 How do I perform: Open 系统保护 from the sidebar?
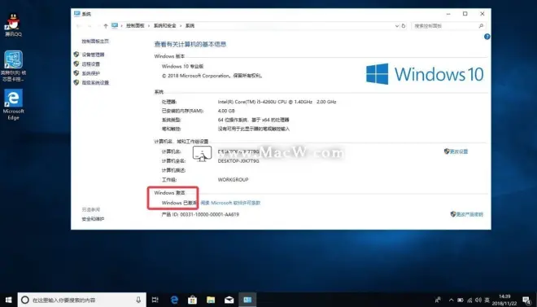[91, 73]
